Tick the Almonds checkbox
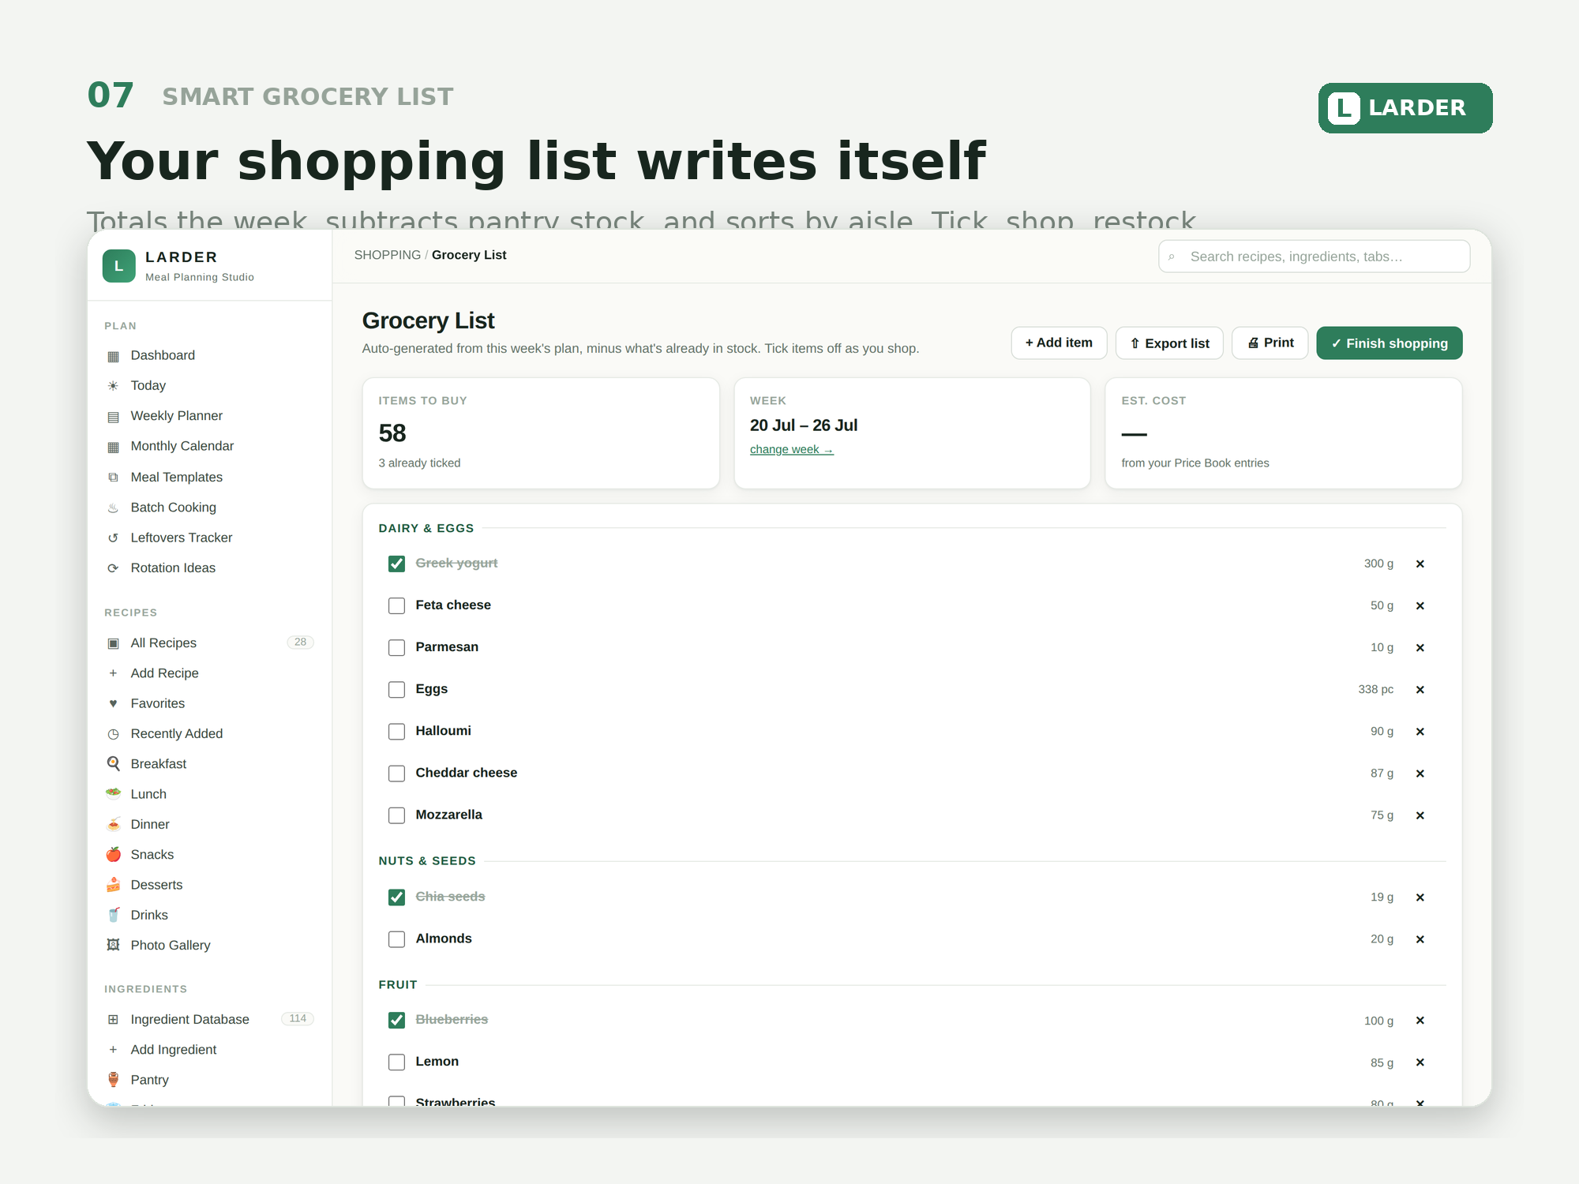This screenshot has height=1184, width=1579. click(396, 939)
